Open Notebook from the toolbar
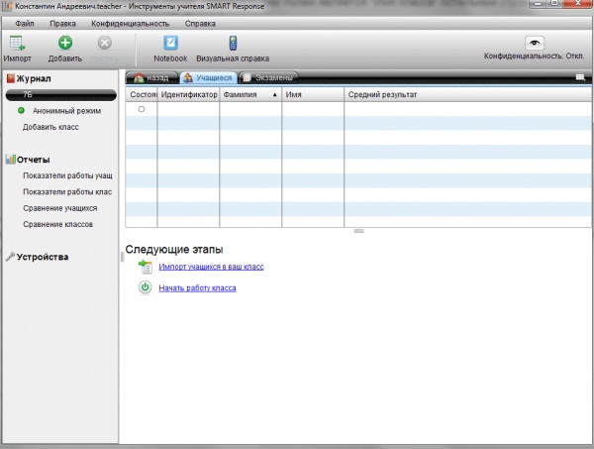 (x=170, y=43)
